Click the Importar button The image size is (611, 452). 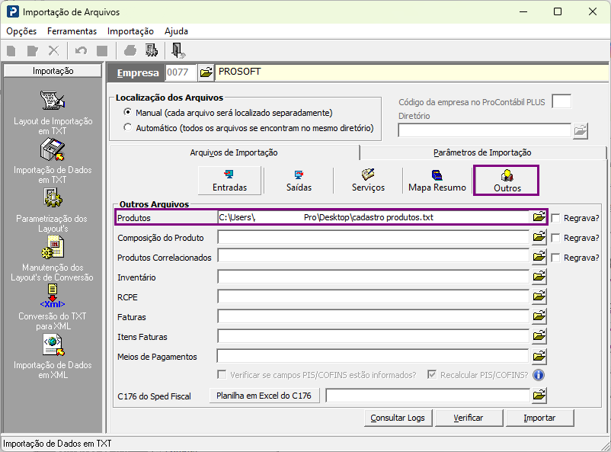pyautogui.click(x=539, y=418)
